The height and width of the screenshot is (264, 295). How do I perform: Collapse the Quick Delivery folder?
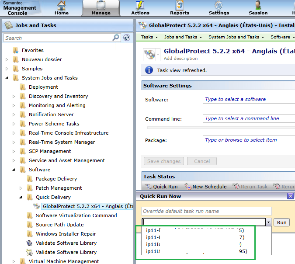tap(21, 197)
